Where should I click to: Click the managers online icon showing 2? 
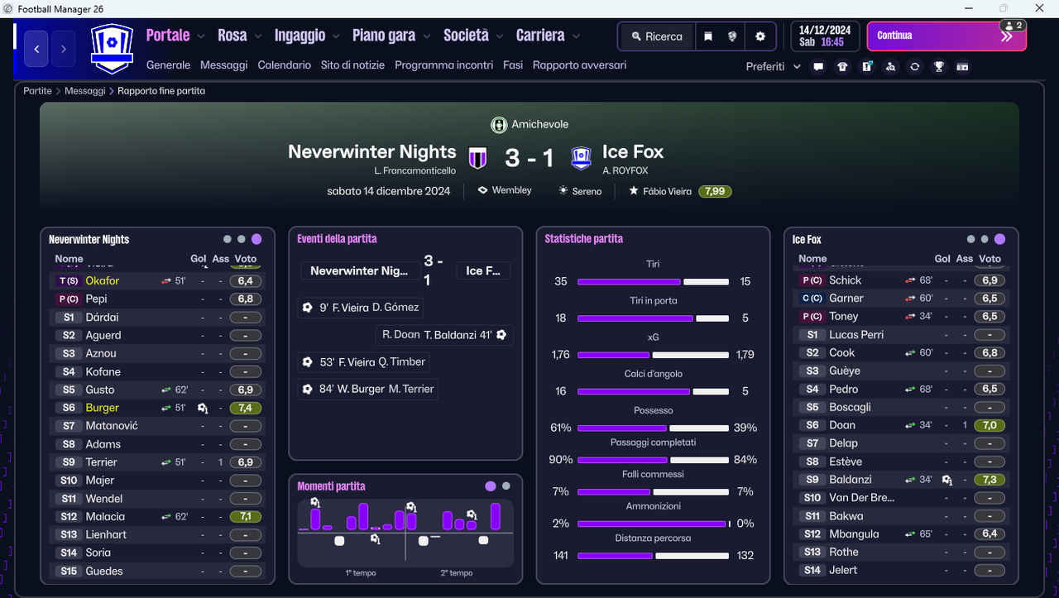(x=1013, y=26)
